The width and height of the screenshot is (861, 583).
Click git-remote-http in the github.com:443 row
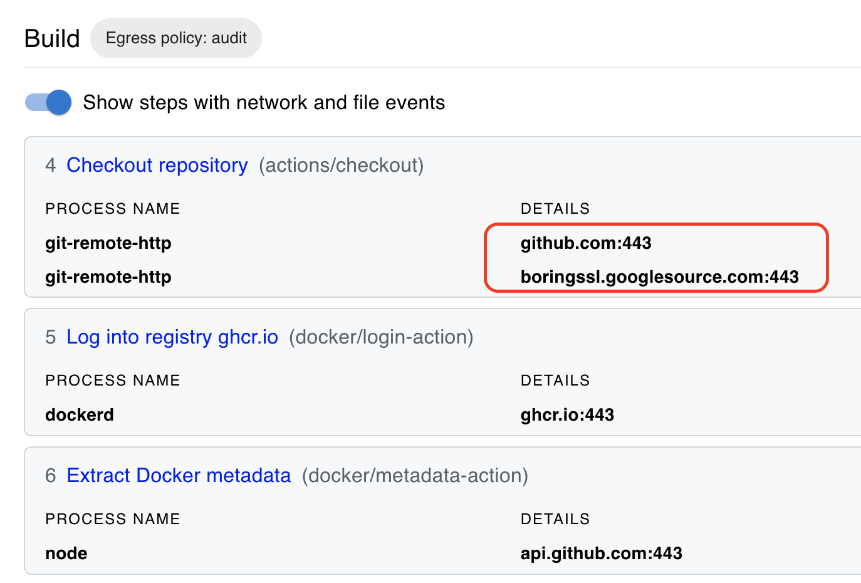pyautogui.click(x=108, y=243)
